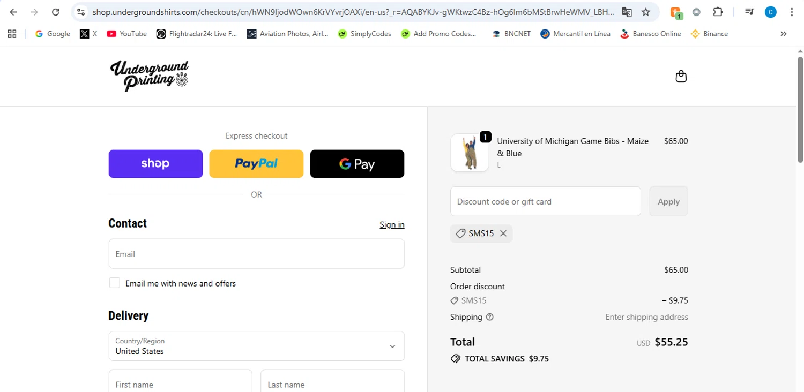The width and height of the screenshot is (804, 392).
Task: Click the gray round extension icon
Action: (696, 12)
